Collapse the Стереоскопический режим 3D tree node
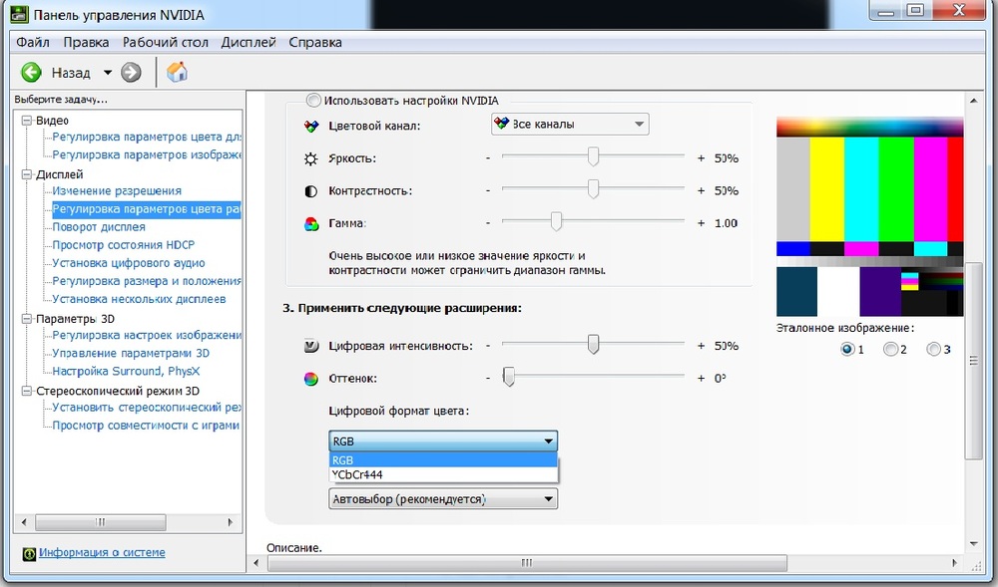Screen dimensions: 998x587 [x=27, y=391]
